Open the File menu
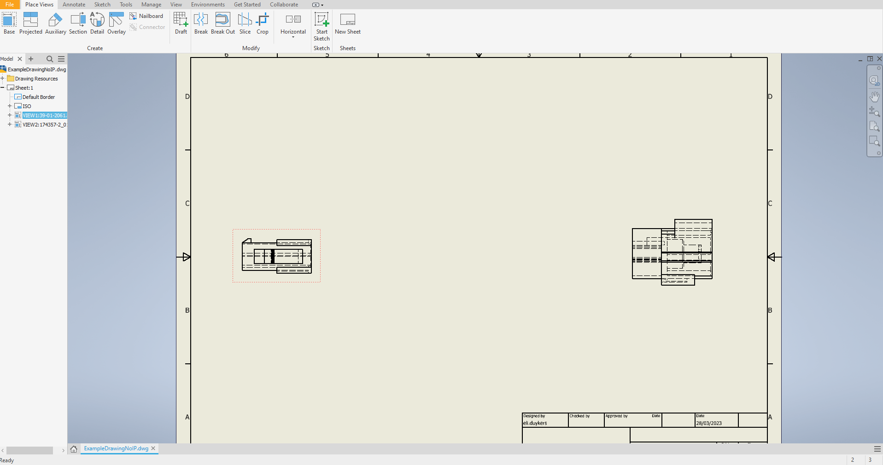Image resolution: width=883 pixels, height=465 pixels. pos(10,4)
